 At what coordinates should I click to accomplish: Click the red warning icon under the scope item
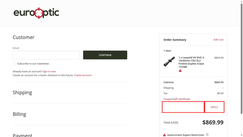click(180, 71)
